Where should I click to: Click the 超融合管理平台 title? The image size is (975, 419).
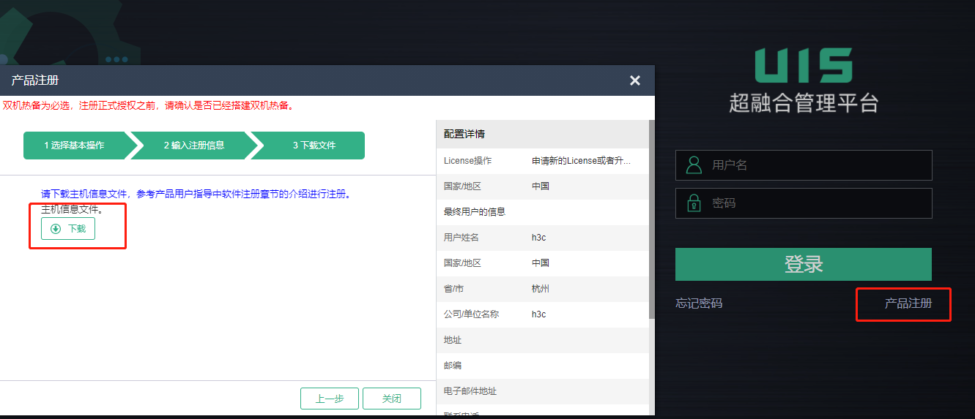(804, 102)
